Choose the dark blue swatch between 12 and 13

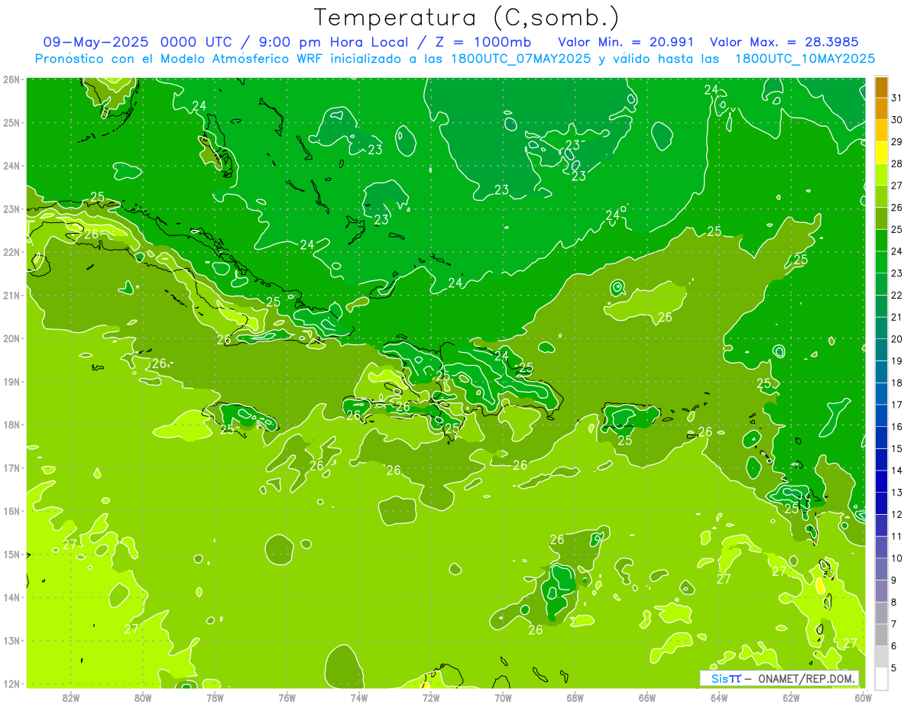(x=881, y=503)
